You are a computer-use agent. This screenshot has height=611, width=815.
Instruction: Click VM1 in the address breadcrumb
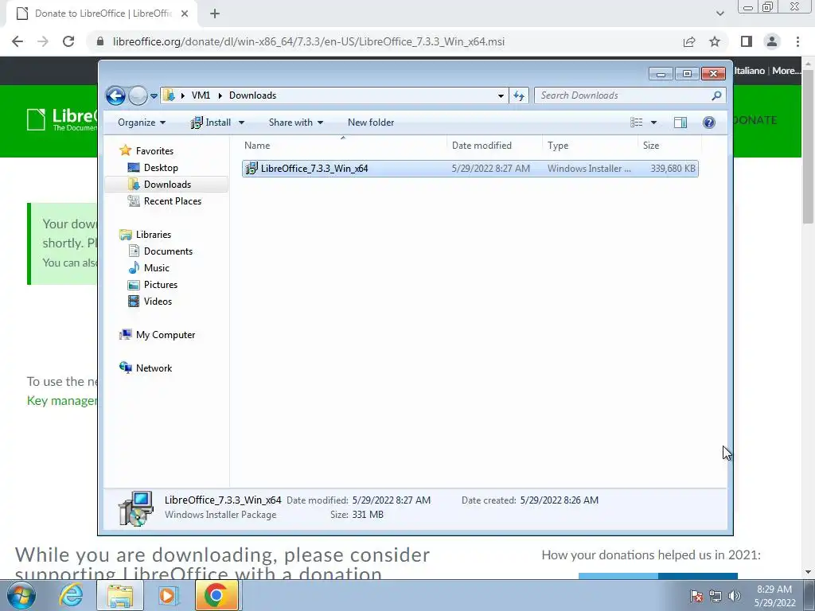coord(201,95)
